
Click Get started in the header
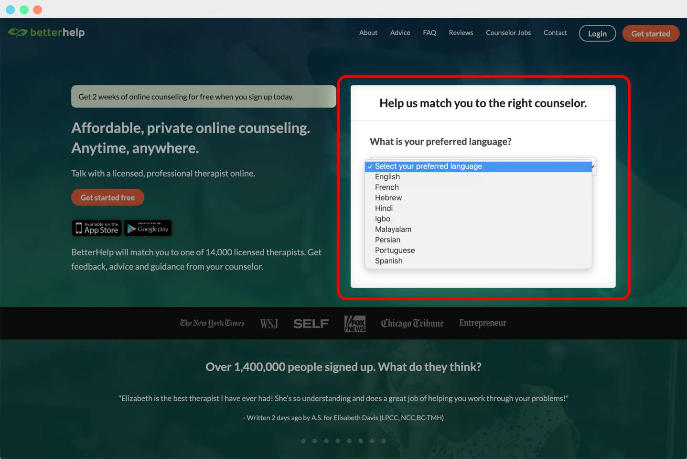(651, 33)
